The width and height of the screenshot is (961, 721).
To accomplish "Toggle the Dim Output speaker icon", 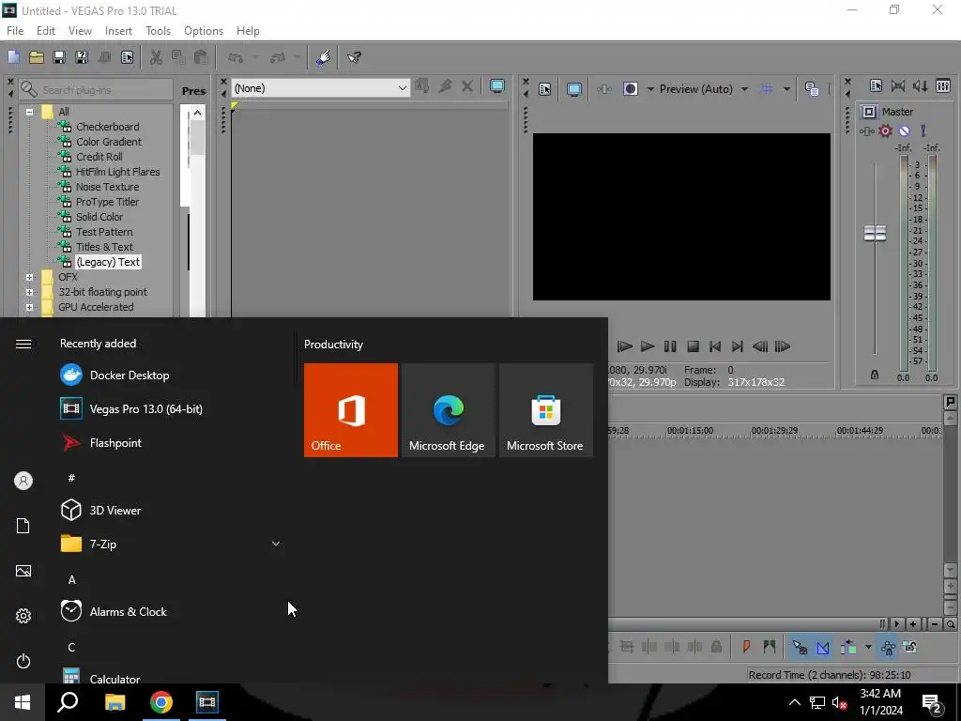I will tap(921, 86).
